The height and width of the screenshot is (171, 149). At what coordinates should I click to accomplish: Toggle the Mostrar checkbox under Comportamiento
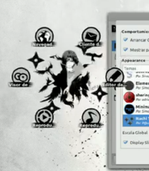click(125, 50)
